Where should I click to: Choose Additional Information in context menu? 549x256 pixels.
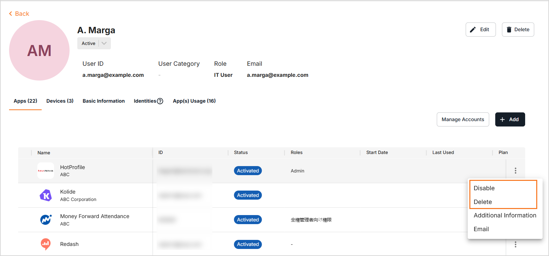(505, 215)
